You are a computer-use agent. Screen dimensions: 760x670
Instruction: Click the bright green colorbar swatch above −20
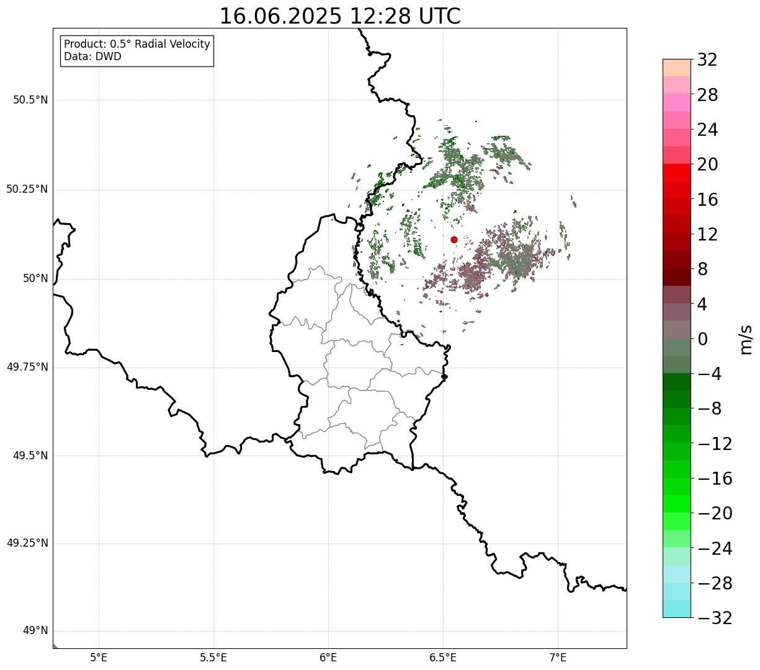[x=676, y=504]
